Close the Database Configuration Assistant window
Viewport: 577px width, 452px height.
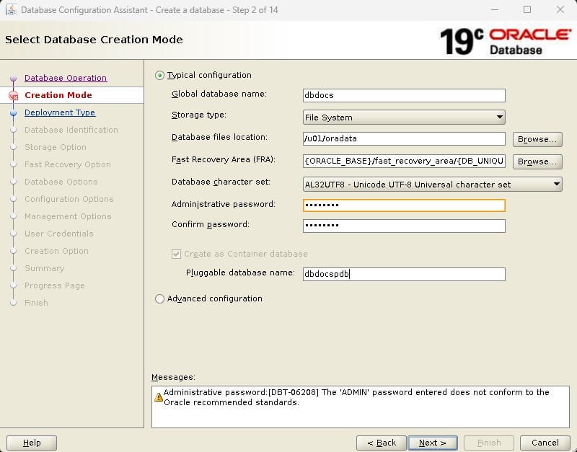click(x=560, y=9)
